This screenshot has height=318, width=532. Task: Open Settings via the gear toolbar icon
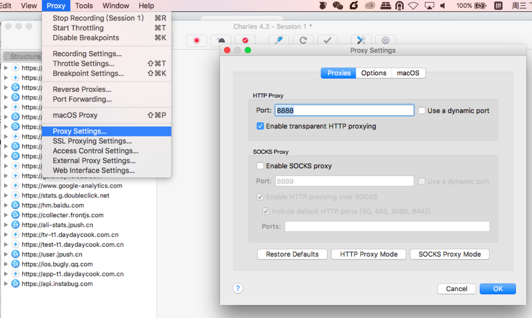click(385, 40)
